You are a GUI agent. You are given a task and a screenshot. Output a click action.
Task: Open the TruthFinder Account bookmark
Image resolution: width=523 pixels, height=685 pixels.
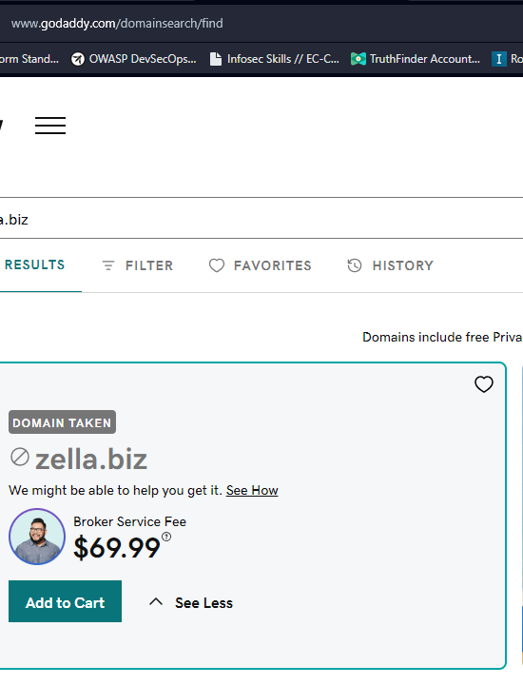[x=416, y=59]
